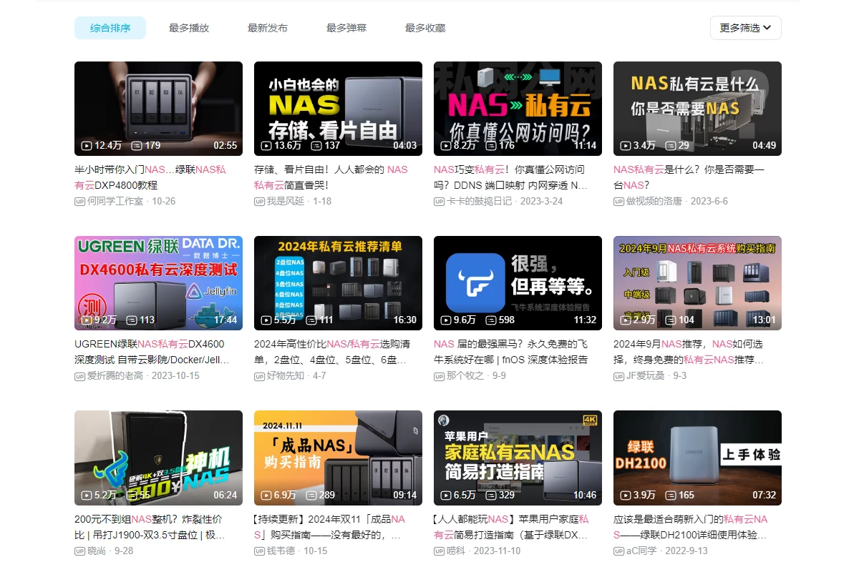
Task: Visit uploader 那个牧之's profile
Action: pos(465,376)
